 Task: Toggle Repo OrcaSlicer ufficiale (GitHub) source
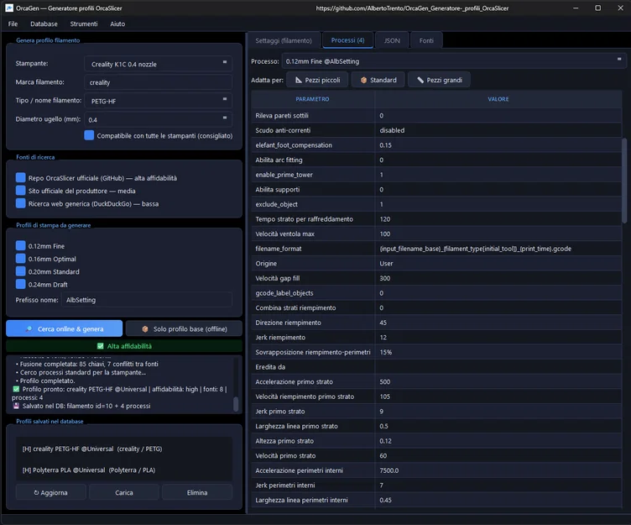(x=20, y=178)
